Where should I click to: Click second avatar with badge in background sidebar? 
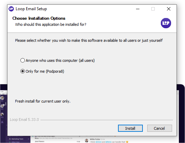(x=2, y=106)
